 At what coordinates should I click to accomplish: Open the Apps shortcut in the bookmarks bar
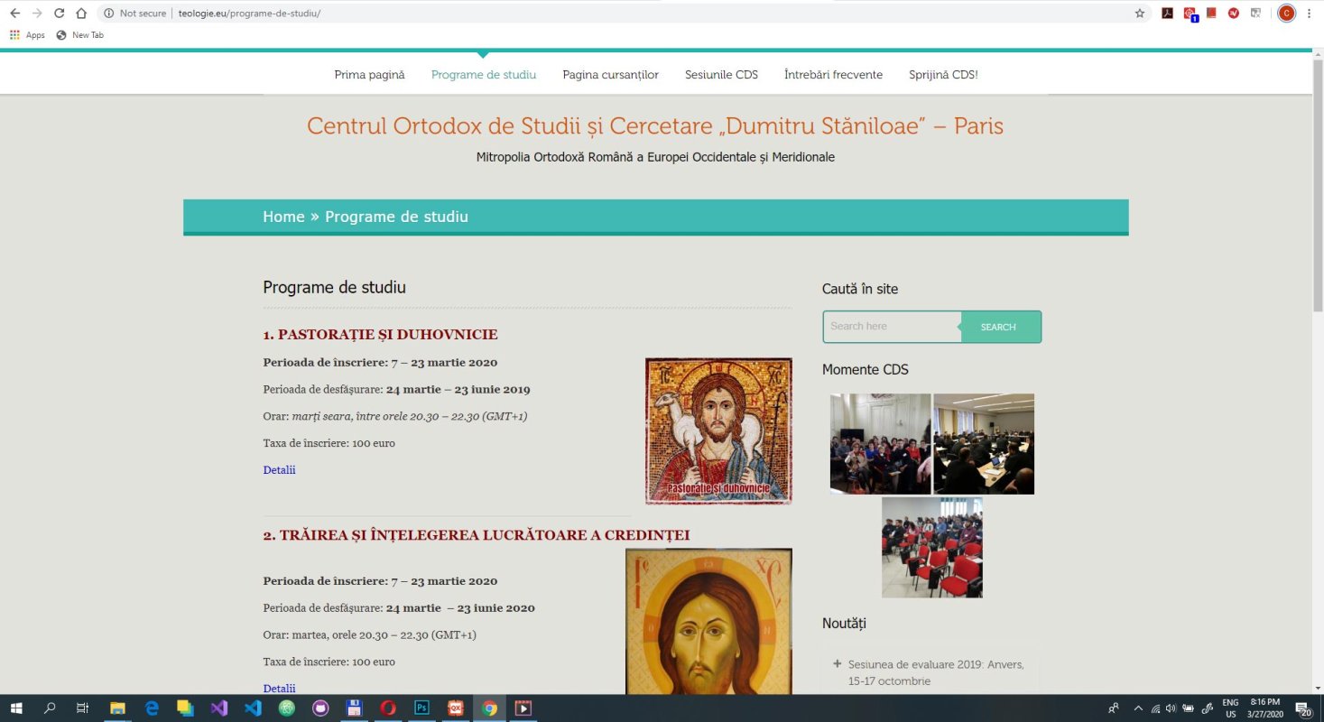click(27, 34)
